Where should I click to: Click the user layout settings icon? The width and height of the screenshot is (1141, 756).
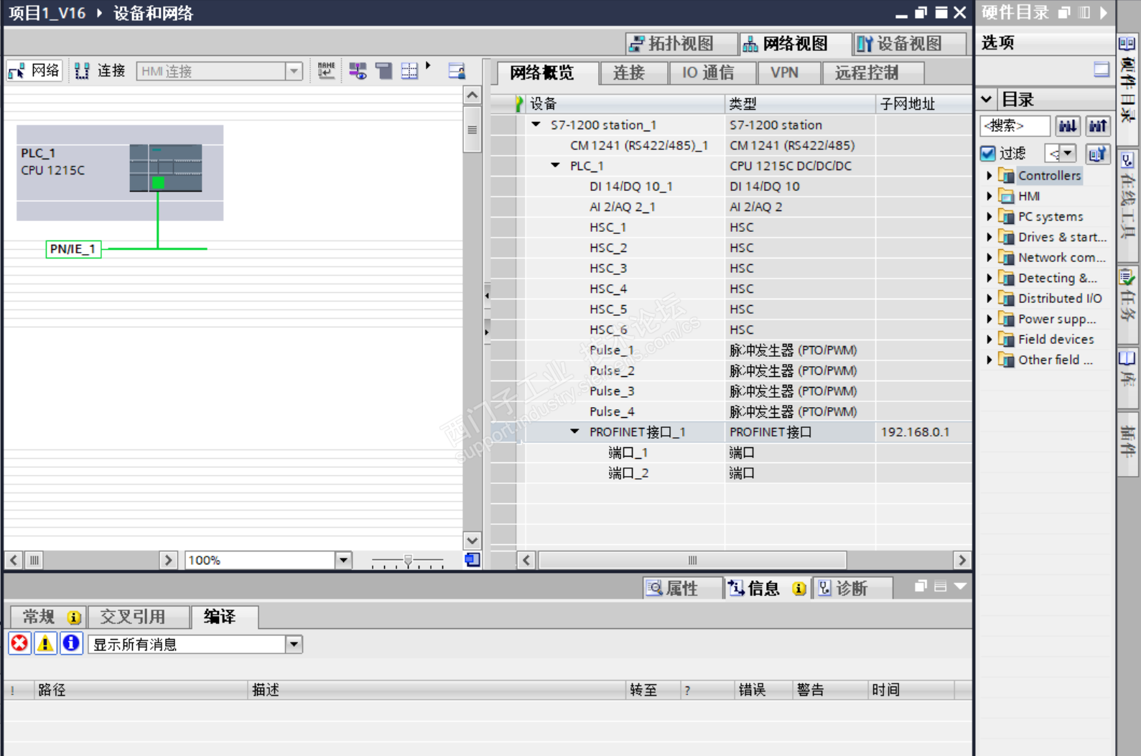[x=457, y=70]
